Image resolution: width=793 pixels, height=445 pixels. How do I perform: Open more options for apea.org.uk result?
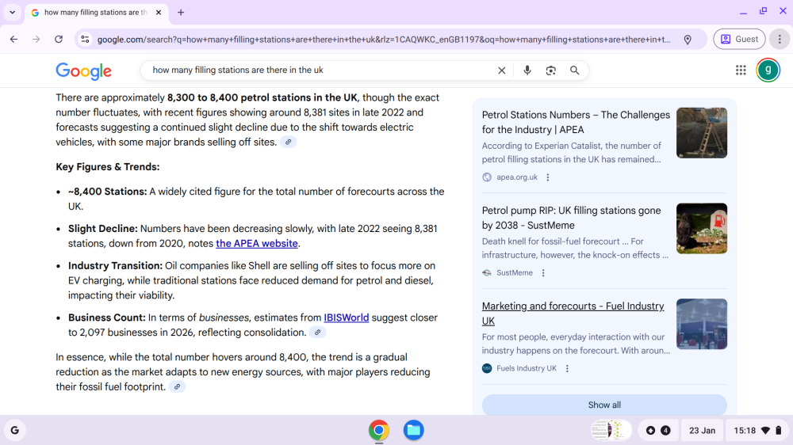coord(548,177)
